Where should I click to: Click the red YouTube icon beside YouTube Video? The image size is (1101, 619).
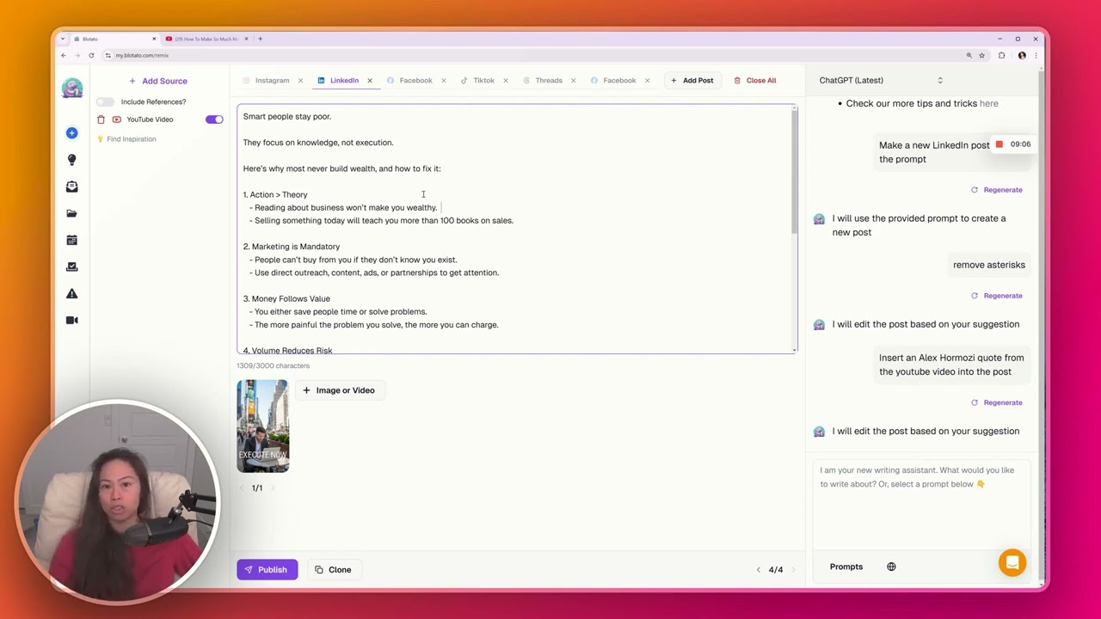(x=117, y=120)
